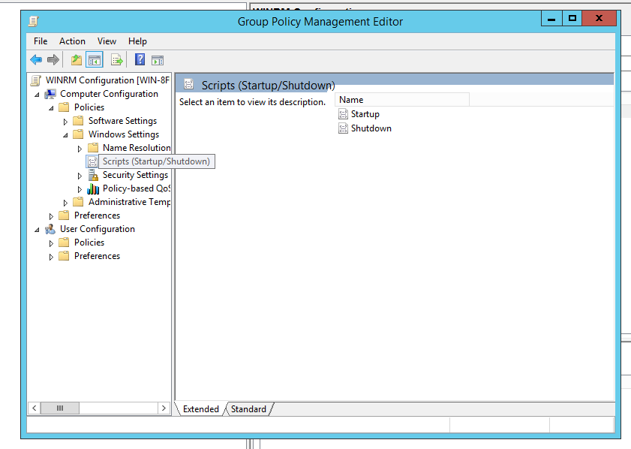
Task: Open Help via the blue question mark icon
Action: 140,59
